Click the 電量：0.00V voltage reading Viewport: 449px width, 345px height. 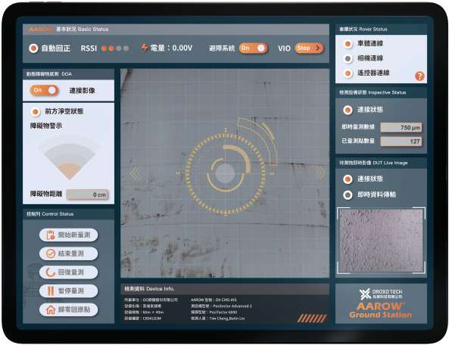point(171,48)
